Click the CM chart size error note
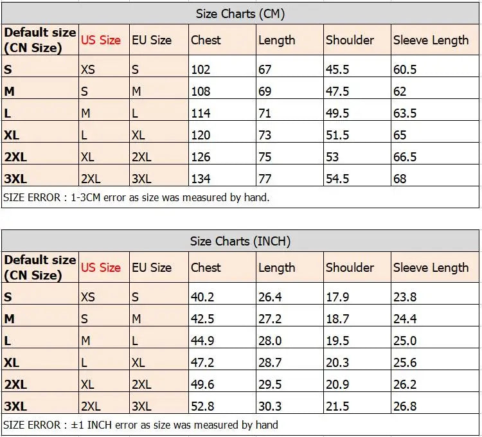The height and width of the screenshot is (437, 482). 136,197
